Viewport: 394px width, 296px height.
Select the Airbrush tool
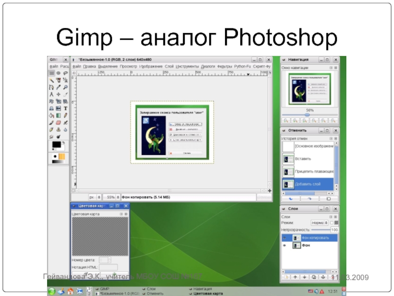(66, 122)
